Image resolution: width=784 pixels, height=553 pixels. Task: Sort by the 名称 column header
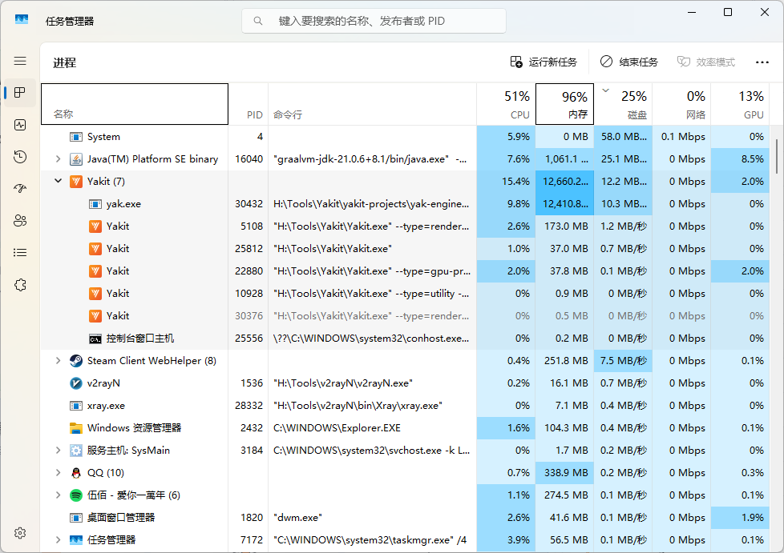coord(135,104)
